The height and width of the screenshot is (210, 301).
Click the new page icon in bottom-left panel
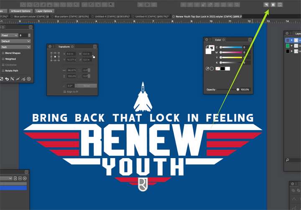coord(15,178)
